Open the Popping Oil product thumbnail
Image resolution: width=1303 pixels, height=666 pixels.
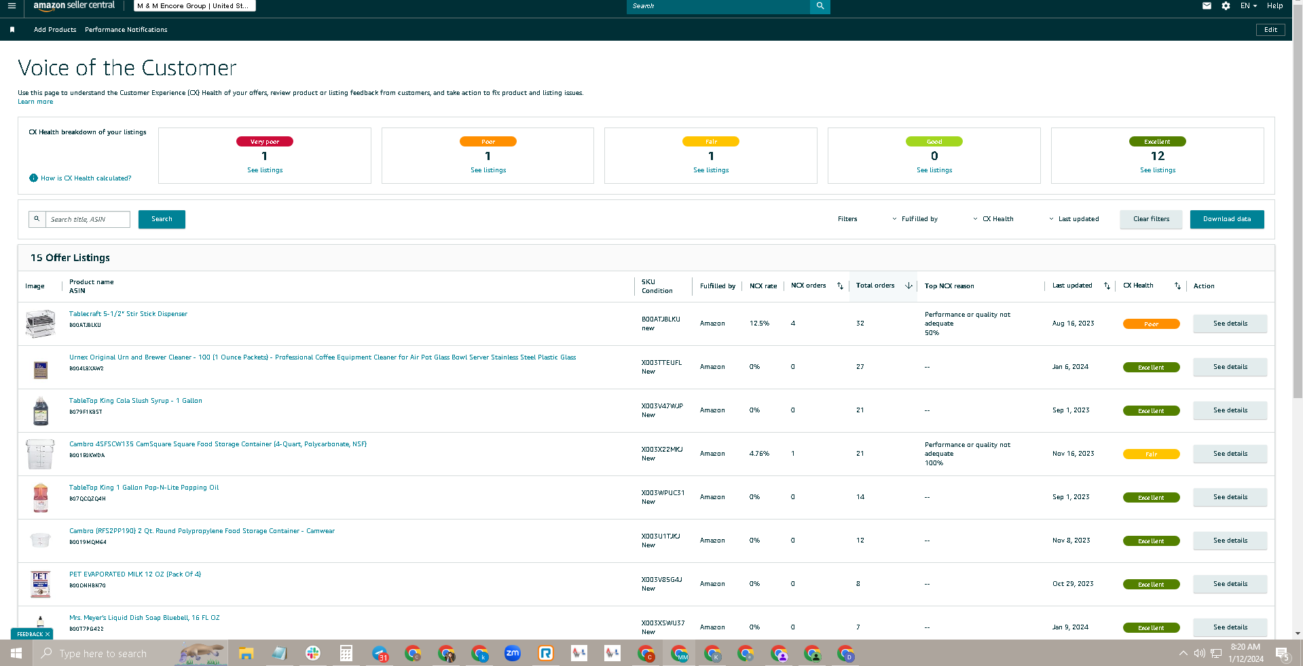[41, 497]
